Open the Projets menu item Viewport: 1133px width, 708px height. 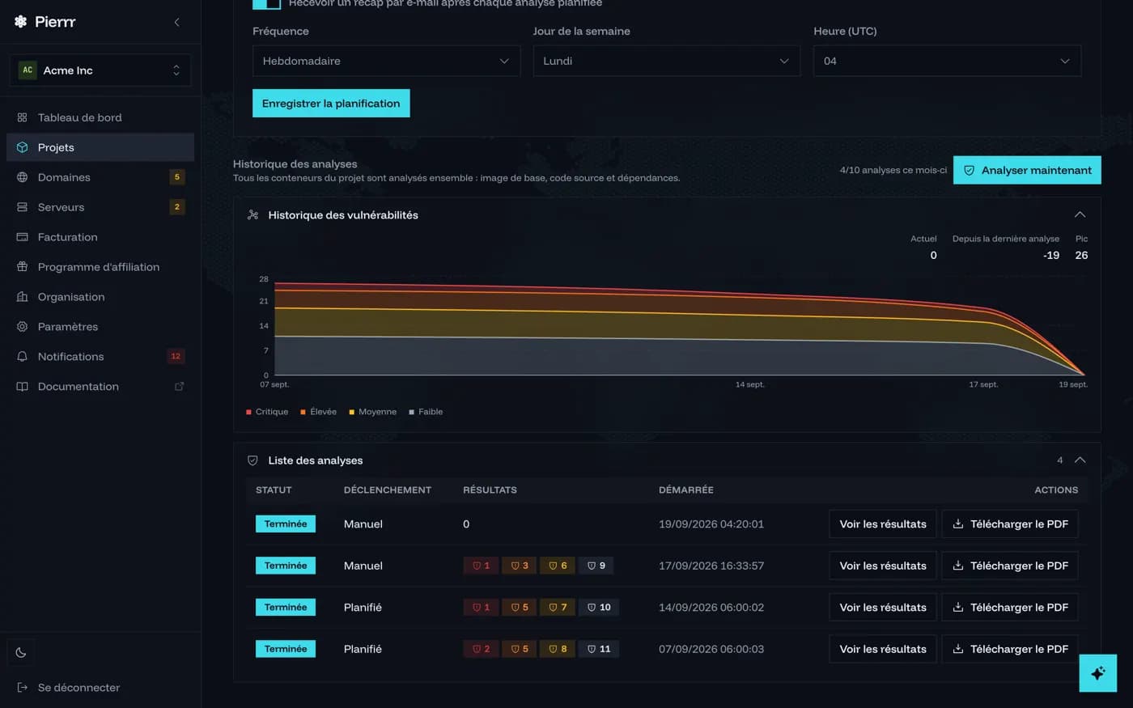[x=100, y=147]
